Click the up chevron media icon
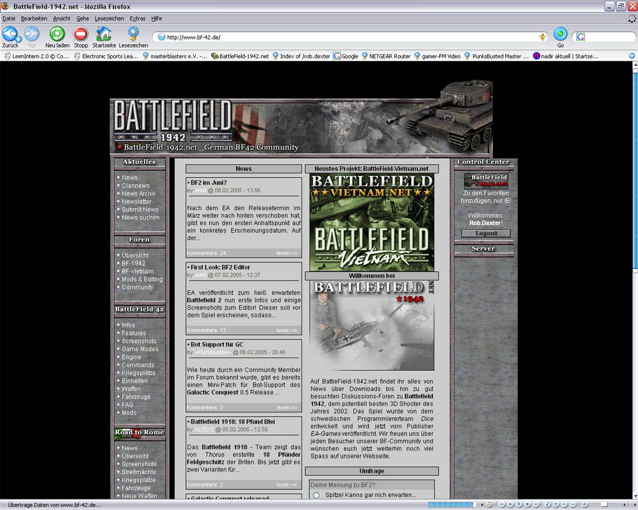This screenshot has width=638, height=510. (564, 504)
